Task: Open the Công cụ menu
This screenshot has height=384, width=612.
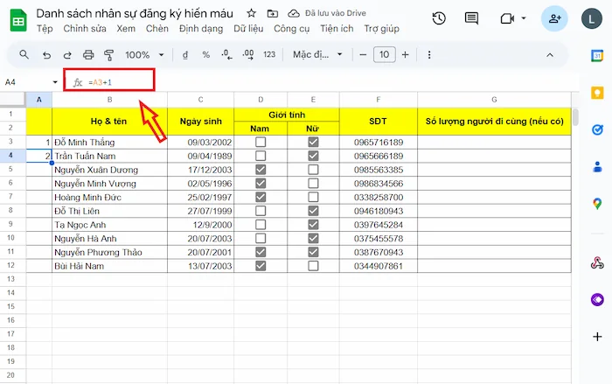Action: pos(291,29)
